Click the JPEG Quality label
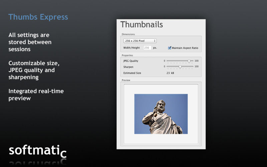Viewport: 267px width, 167px height. (x=131, y=61)
